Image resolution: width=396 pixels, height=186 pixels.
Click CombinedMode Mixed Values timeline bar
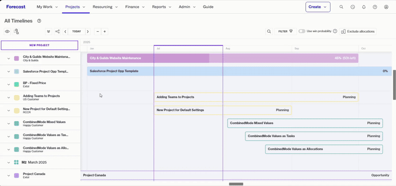[305, 123]
